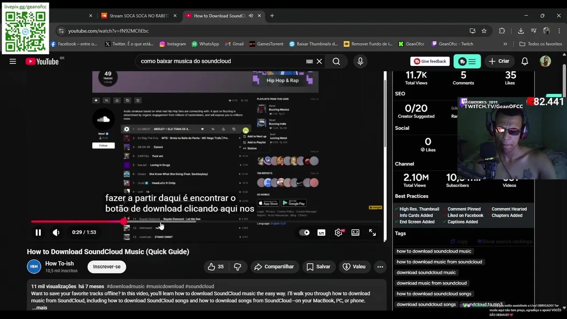
Task: Click Compartilhar share button
Action: click(274, 267)
